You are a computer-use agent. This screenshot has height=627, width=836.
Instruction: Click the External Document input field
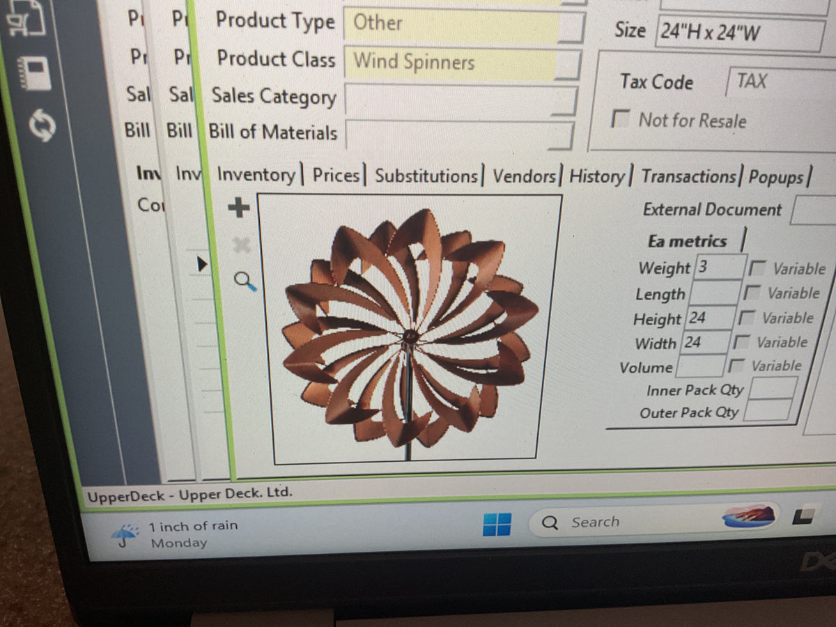tap(813, 210)
